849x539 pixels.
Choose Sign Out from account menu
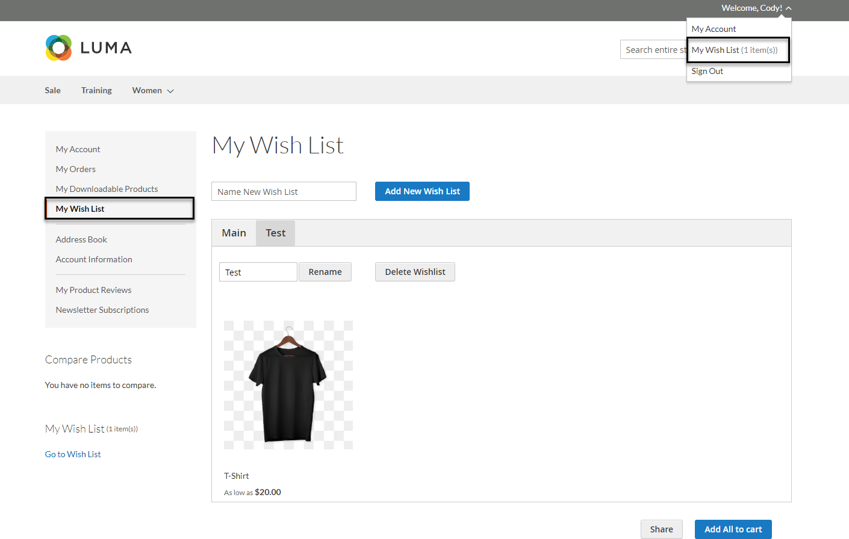707,71
